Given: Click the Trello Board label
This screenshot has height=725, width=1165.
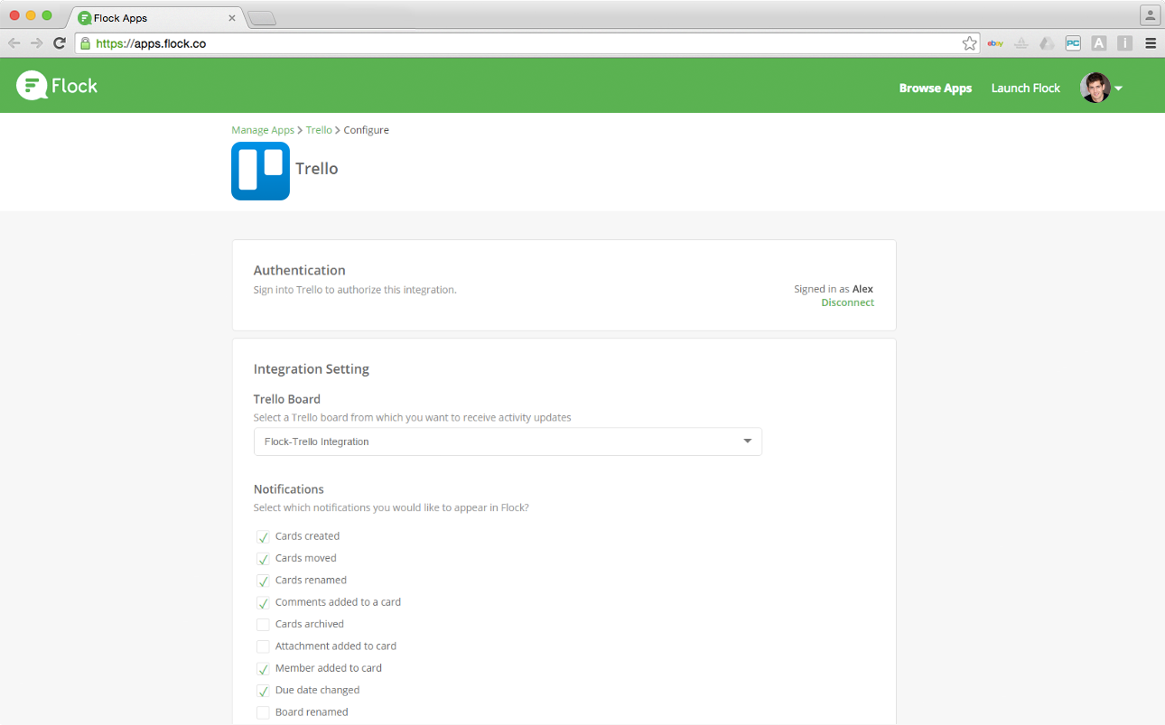Looking at the screenshot, I should pos(287,399).
